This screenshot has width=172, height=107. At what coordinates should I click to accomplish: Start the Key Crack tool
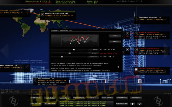[x=107, y=98]
